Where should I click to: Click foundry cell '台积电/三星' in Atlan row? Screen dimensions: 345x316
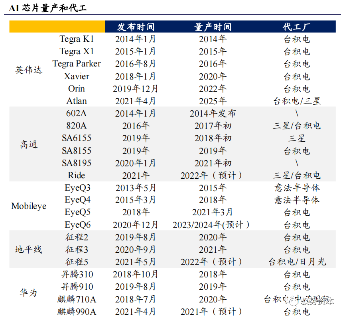tap(297, 101)
